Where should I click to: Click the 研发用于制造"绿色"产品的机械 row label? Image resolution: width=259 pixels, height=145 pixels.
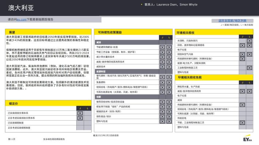(113, 106)
